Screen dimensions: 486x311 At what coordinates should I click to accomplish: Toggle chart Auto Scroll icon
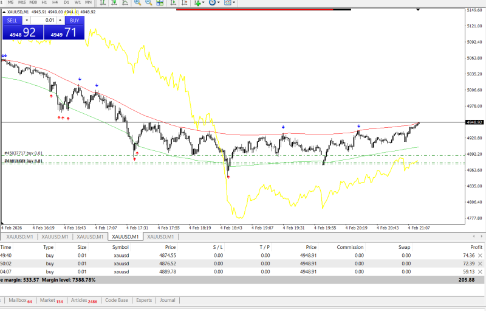click(173, 2)
